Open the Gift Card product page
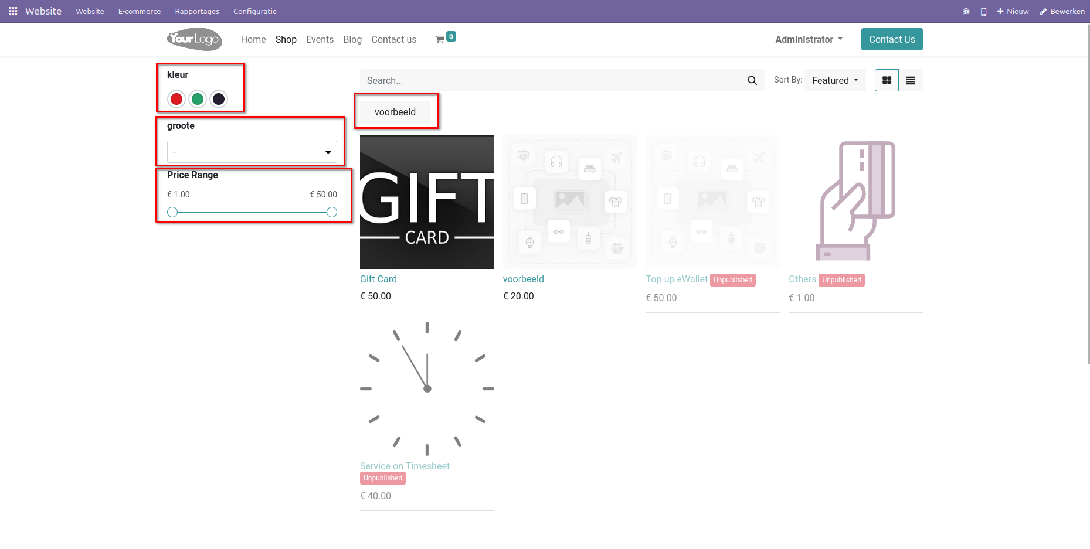Screen dimensions: 1090x549 (378, 279)
